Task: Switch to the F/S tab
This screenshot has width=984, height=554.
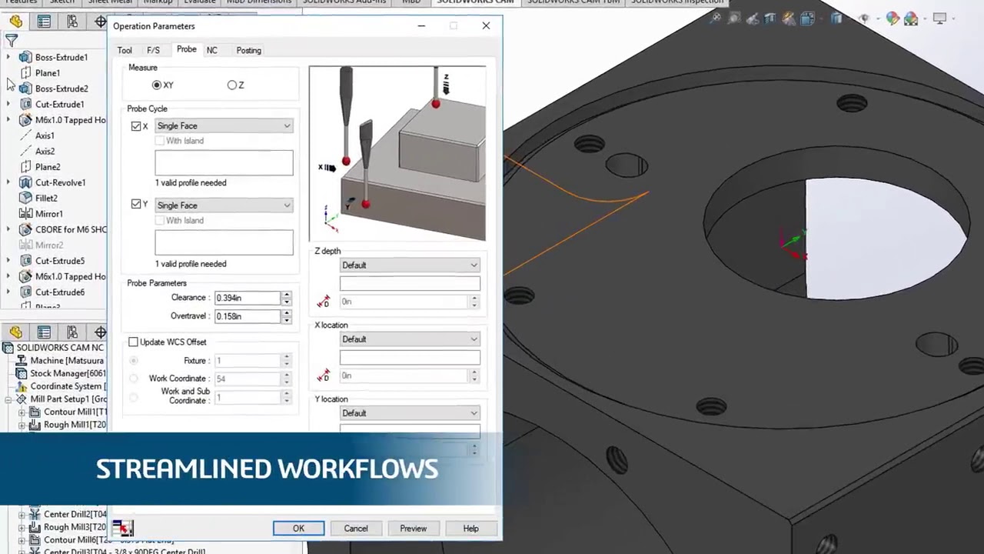Action: (x=153, y=51)
